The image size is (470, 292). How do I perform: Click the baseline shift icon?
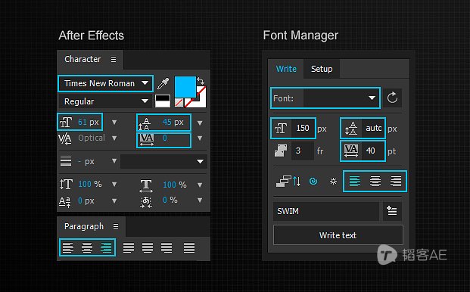(65, 202)
